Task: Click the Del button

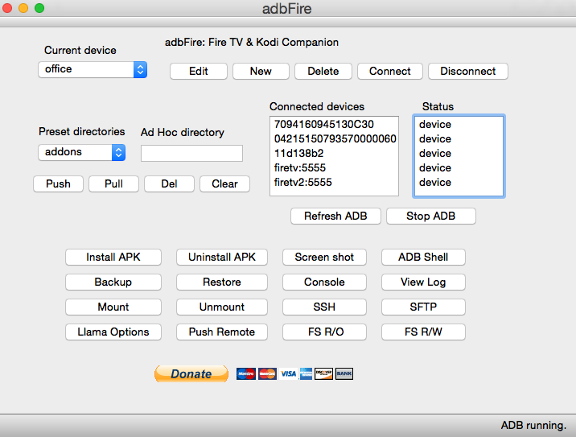Action: 169,183
